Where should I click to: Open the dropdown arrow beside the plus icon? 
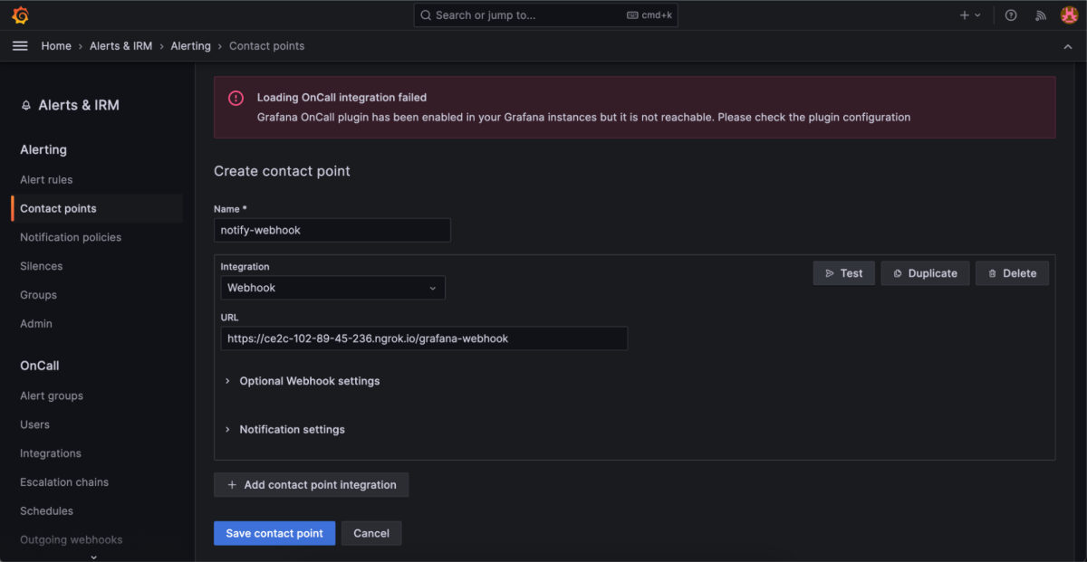(x=977, y=15)
